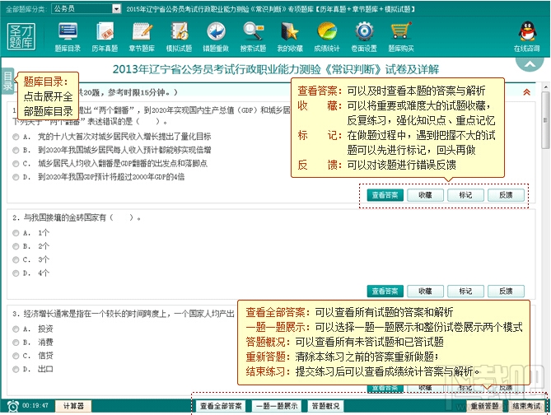This screenshot has height=415, width=551.
Task: Click 收藏 for question 1
Action: click(x=425, y=195)
